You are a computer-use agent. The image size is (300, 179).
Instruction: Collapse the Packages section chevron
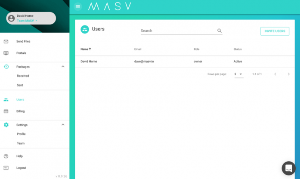(x=63, y=67)
